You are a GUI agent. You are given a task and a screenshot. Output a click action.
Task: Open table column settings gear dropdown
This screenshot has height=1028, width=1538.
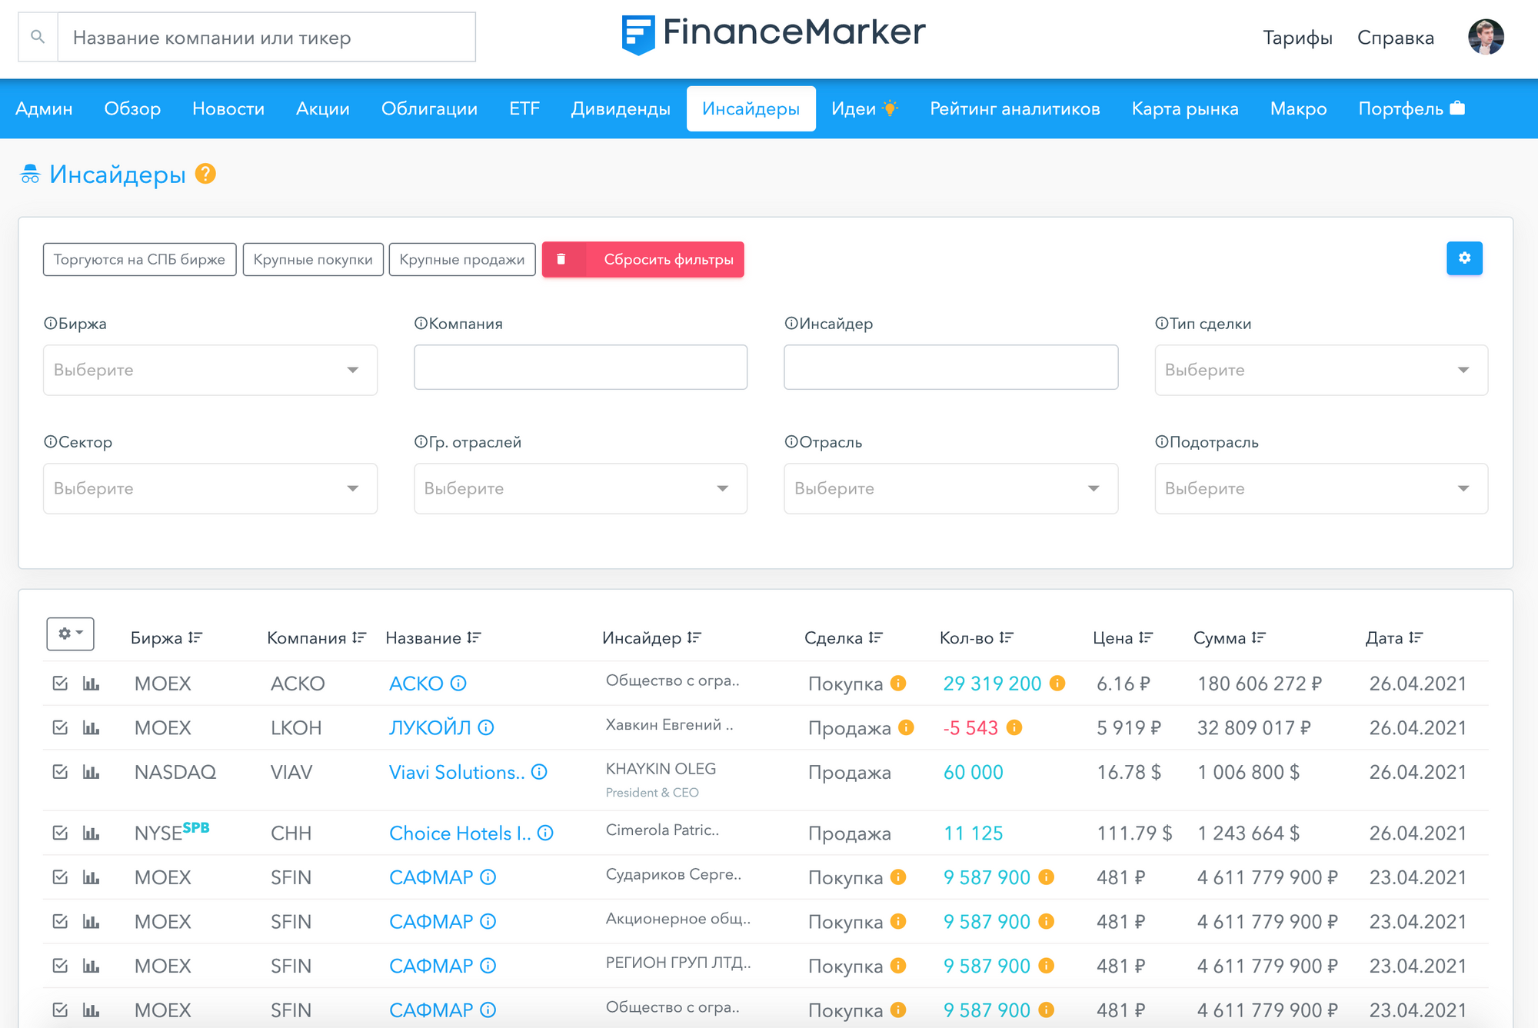(70, 634)
